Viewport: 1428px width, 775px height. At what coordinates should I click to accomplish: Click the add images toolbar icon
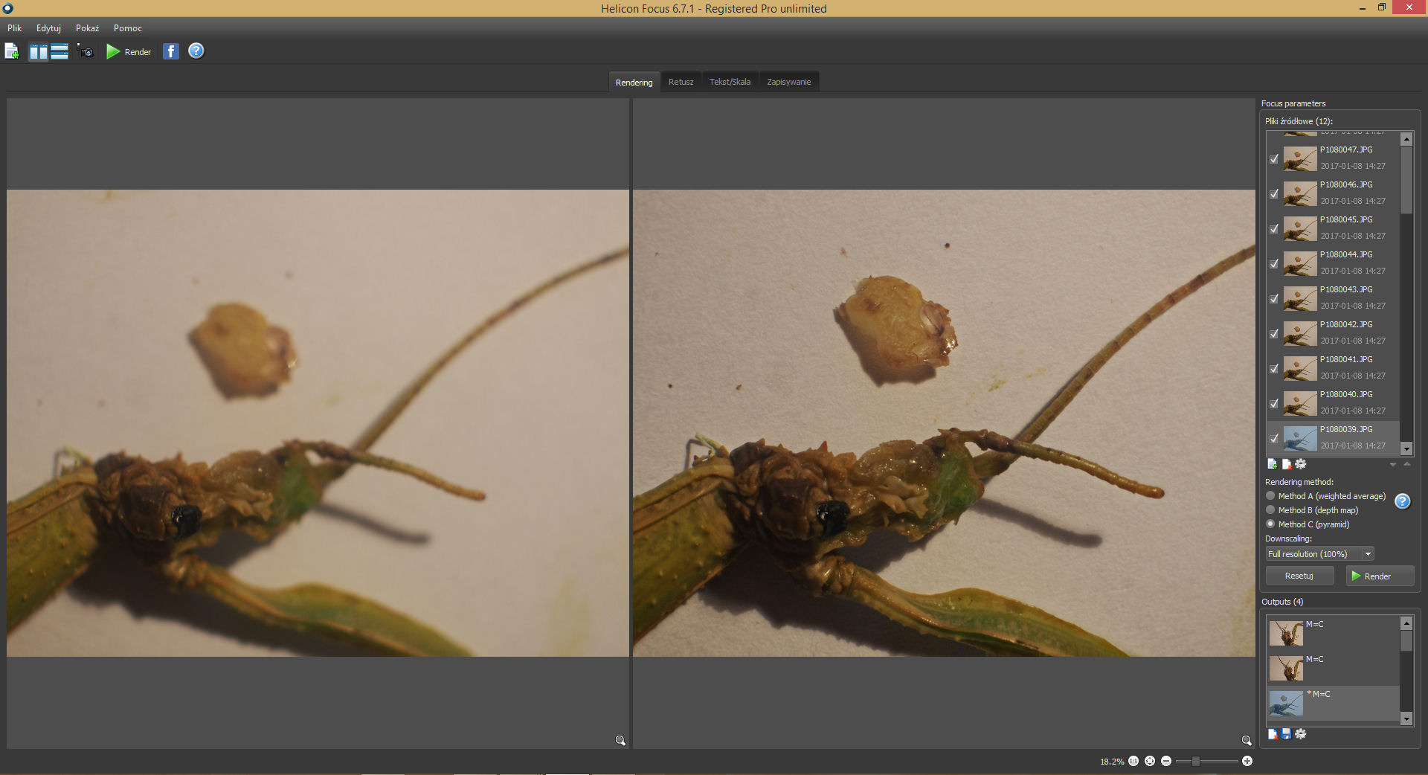pyautogui.click(x=12, y=51)
